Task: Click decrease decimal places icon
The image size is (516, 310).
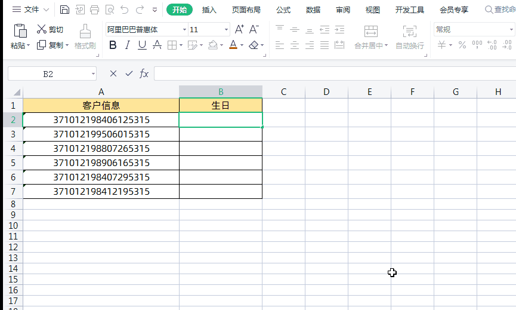Action: coord(507,45)
